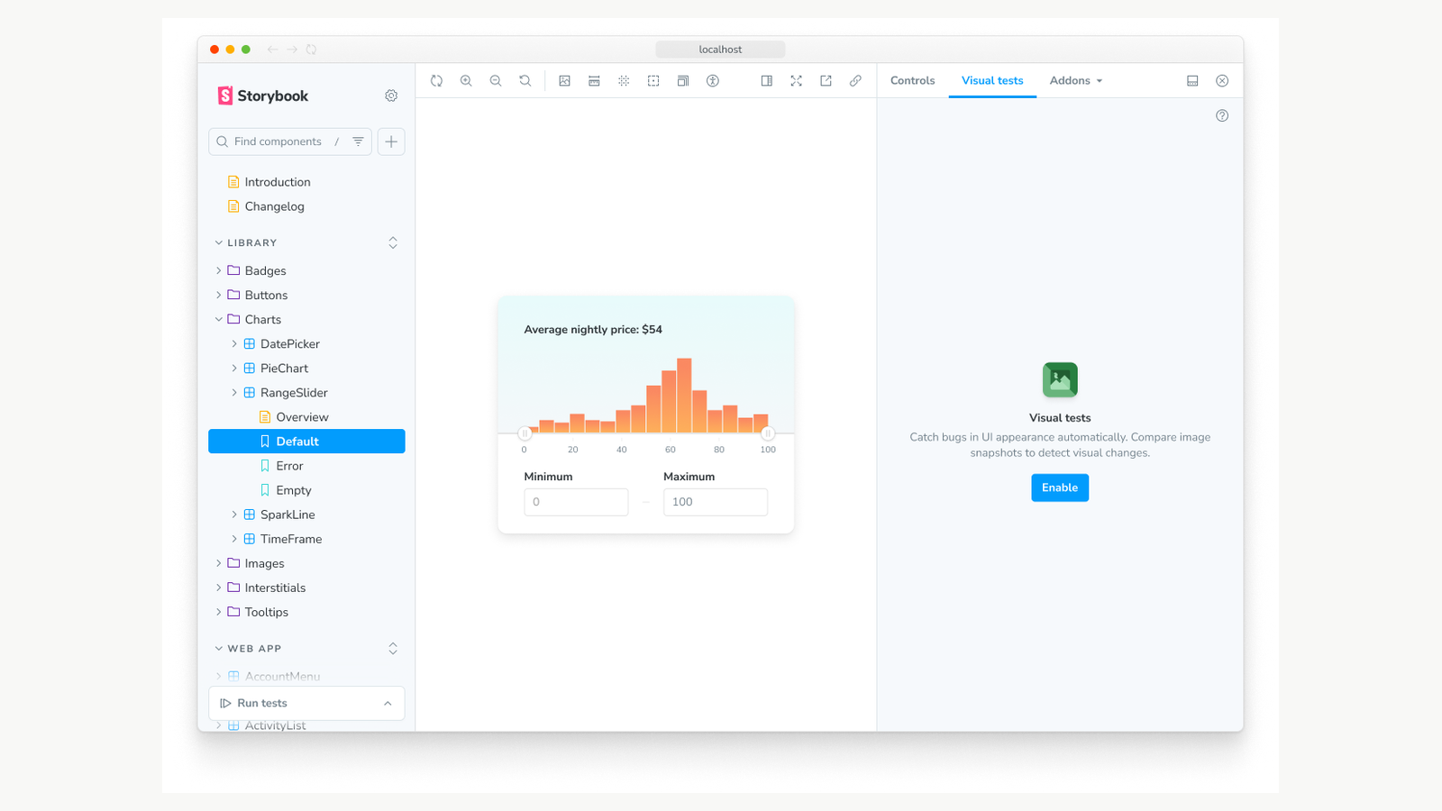Viewport: 1442px width, 811px height.
Task: Collapse the Run tests panel chevron
Action: point(388,704)
